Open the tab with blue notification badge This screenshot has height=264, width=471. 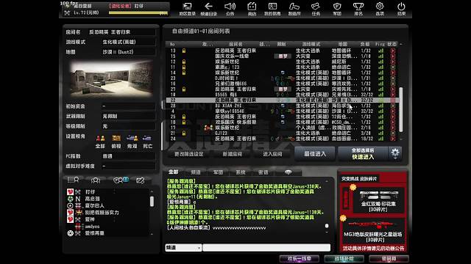pyautogui.click(x=121, y=180)
